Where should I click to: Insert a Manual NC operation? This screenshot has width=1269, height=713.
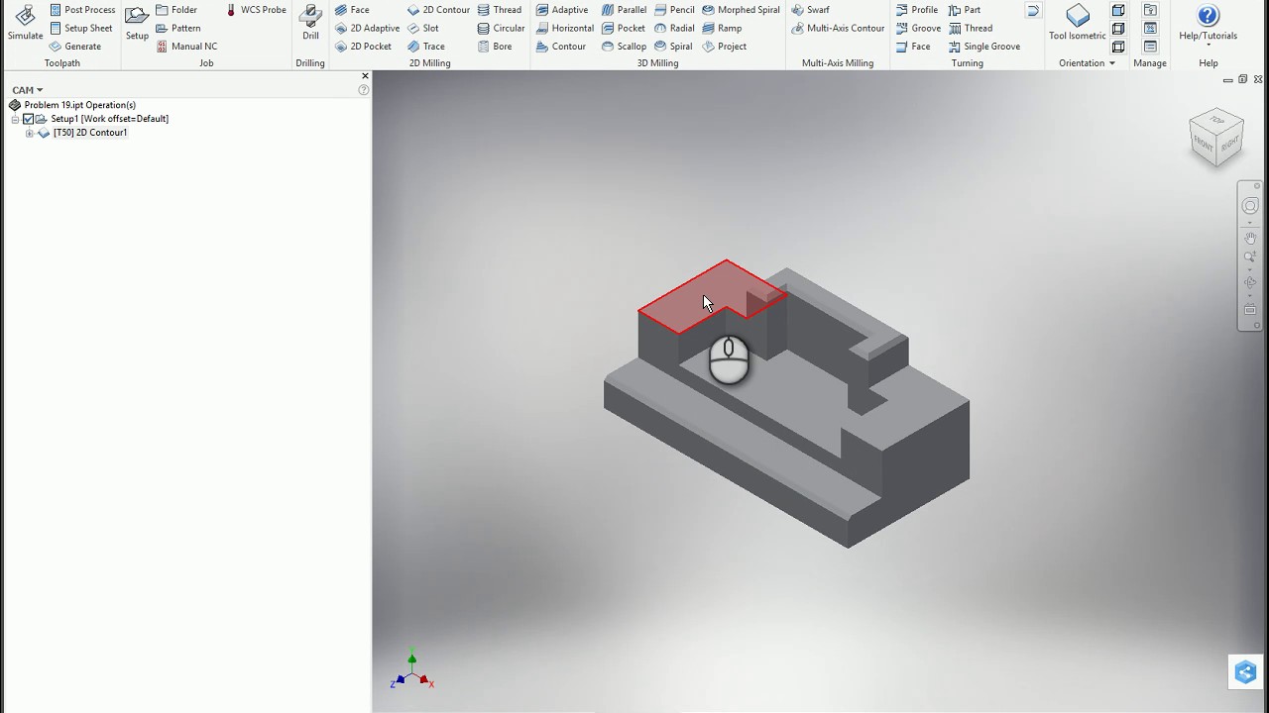(186, 47)
